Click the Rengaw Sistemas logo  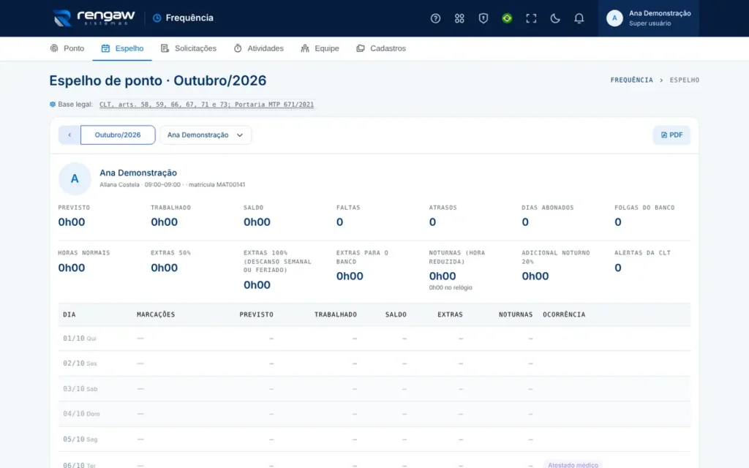pyautogui.click(x=94, y=18)
